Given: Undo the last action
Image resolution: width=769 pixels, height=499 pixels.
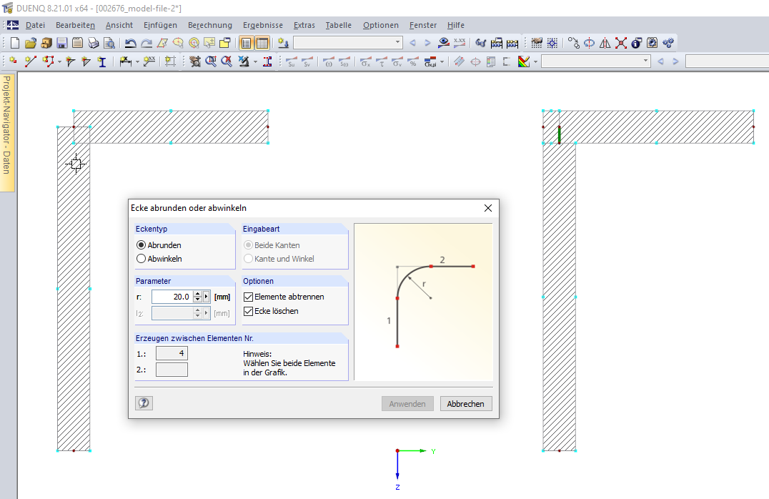Looking at the screenshot, I should 130,43.
